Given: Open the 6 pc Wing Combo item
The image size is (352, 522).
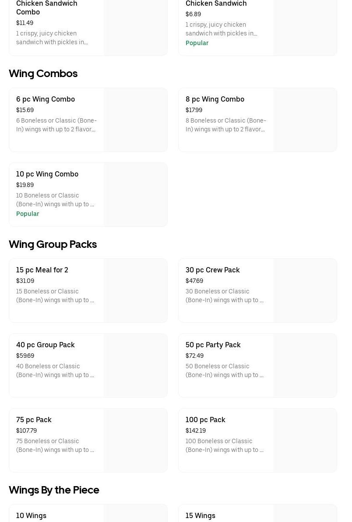Looking at the screenshot, I should tap(46, 99).
